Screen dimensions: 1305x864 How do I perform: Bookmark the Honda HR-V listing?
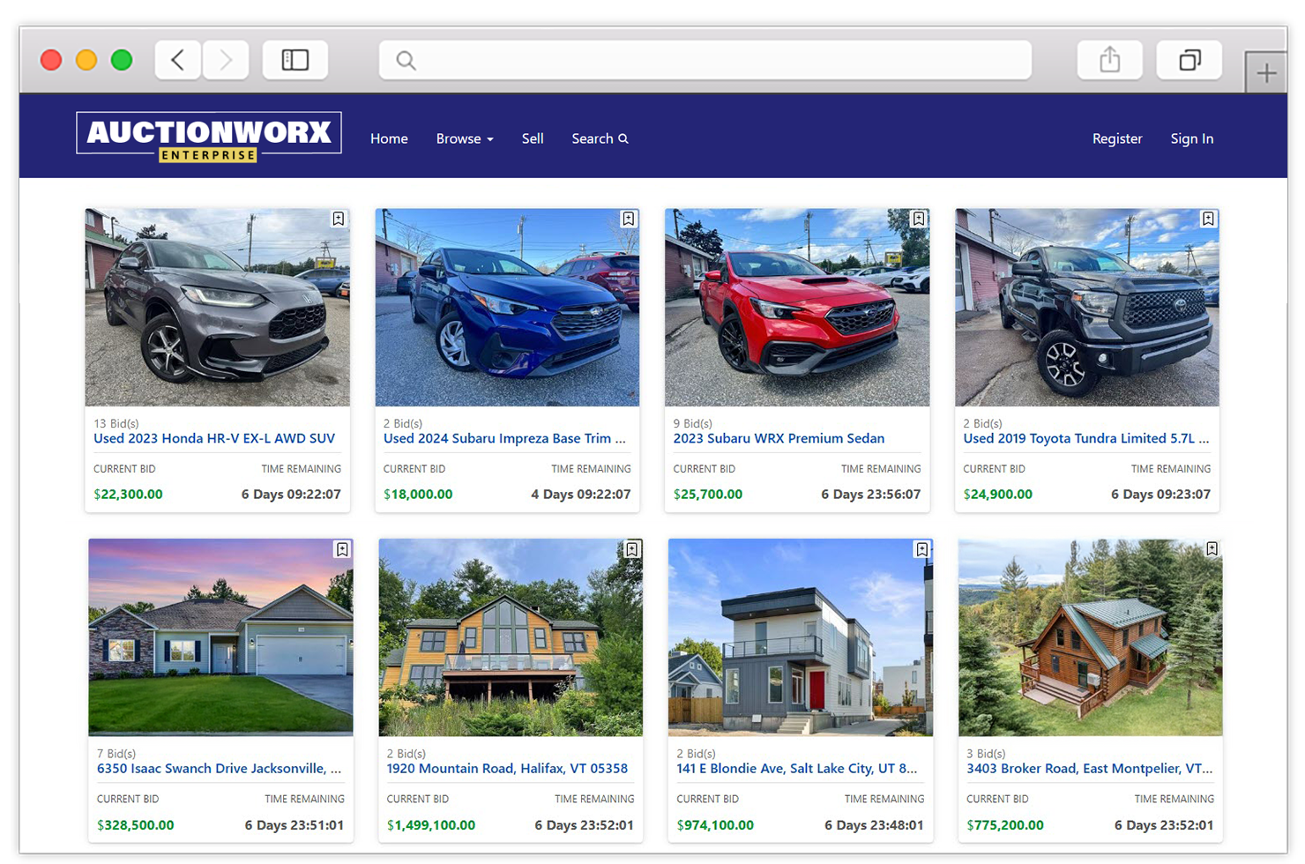[339, 219]
